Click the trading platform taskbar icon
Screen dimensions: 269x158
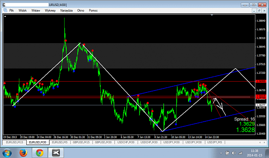tap(56, 153)
